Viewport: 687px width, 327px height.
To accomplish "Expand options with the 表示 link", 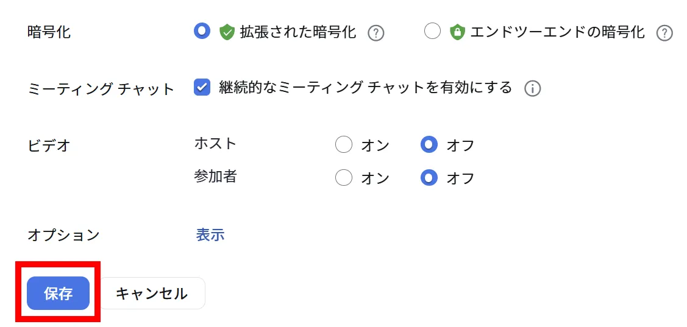I will click(x=210, y=235).
